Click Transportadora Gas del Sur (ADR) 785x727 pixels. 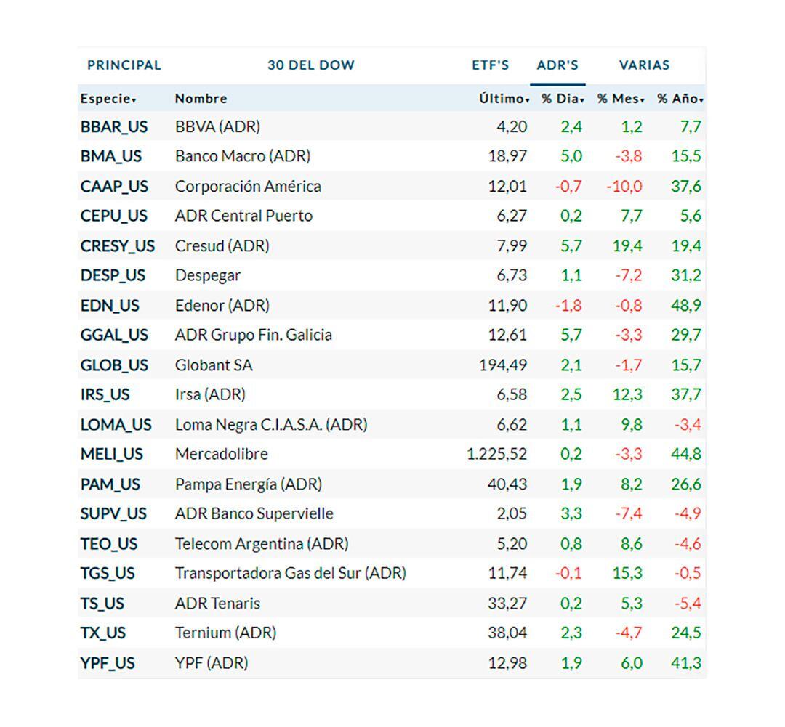[290, 573]
